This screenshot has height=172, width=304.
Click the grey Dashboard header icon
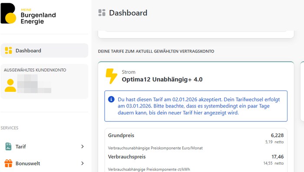click(102, 13)
